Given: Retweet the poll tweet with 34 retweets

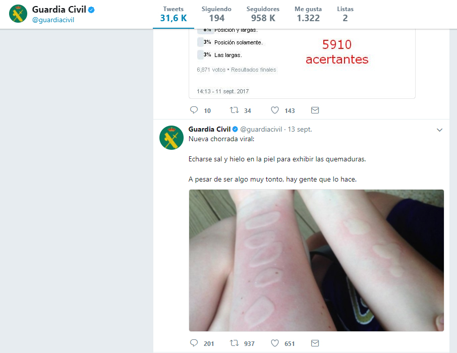Looking at the screenshot, I should pos(234,110).
